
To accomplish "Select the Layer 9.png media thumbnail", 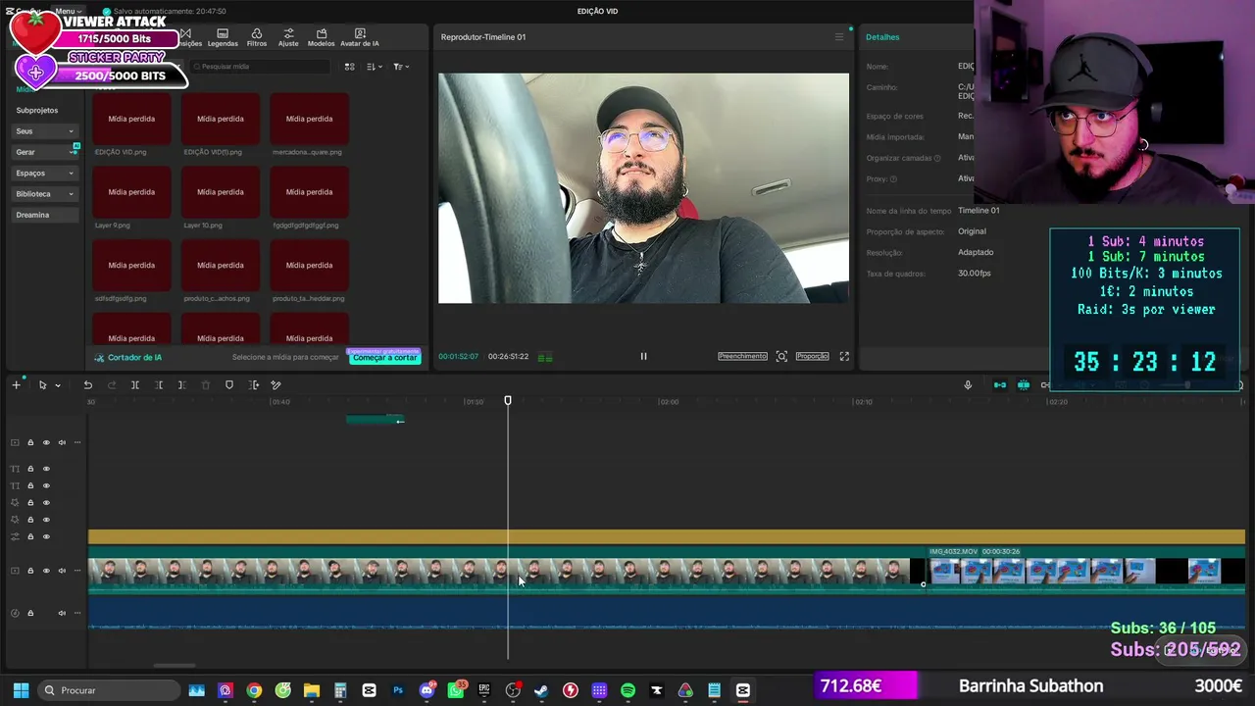I will (131, 192).
